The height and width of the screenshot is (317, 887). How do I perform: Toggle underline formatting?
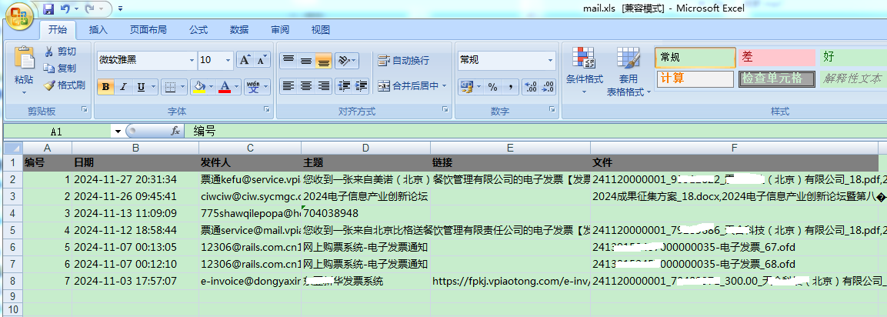(140, 87)
